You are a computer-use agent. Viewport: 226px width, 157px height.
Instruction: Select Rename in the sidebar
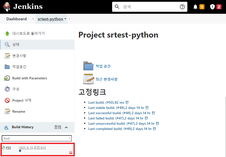tap(19, 111)
